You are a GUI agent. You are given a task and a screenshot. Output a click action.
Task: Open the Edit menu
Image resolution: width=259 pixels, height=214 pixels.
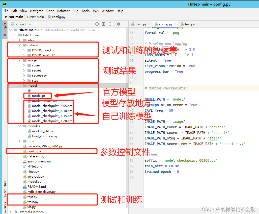point(14,11)
